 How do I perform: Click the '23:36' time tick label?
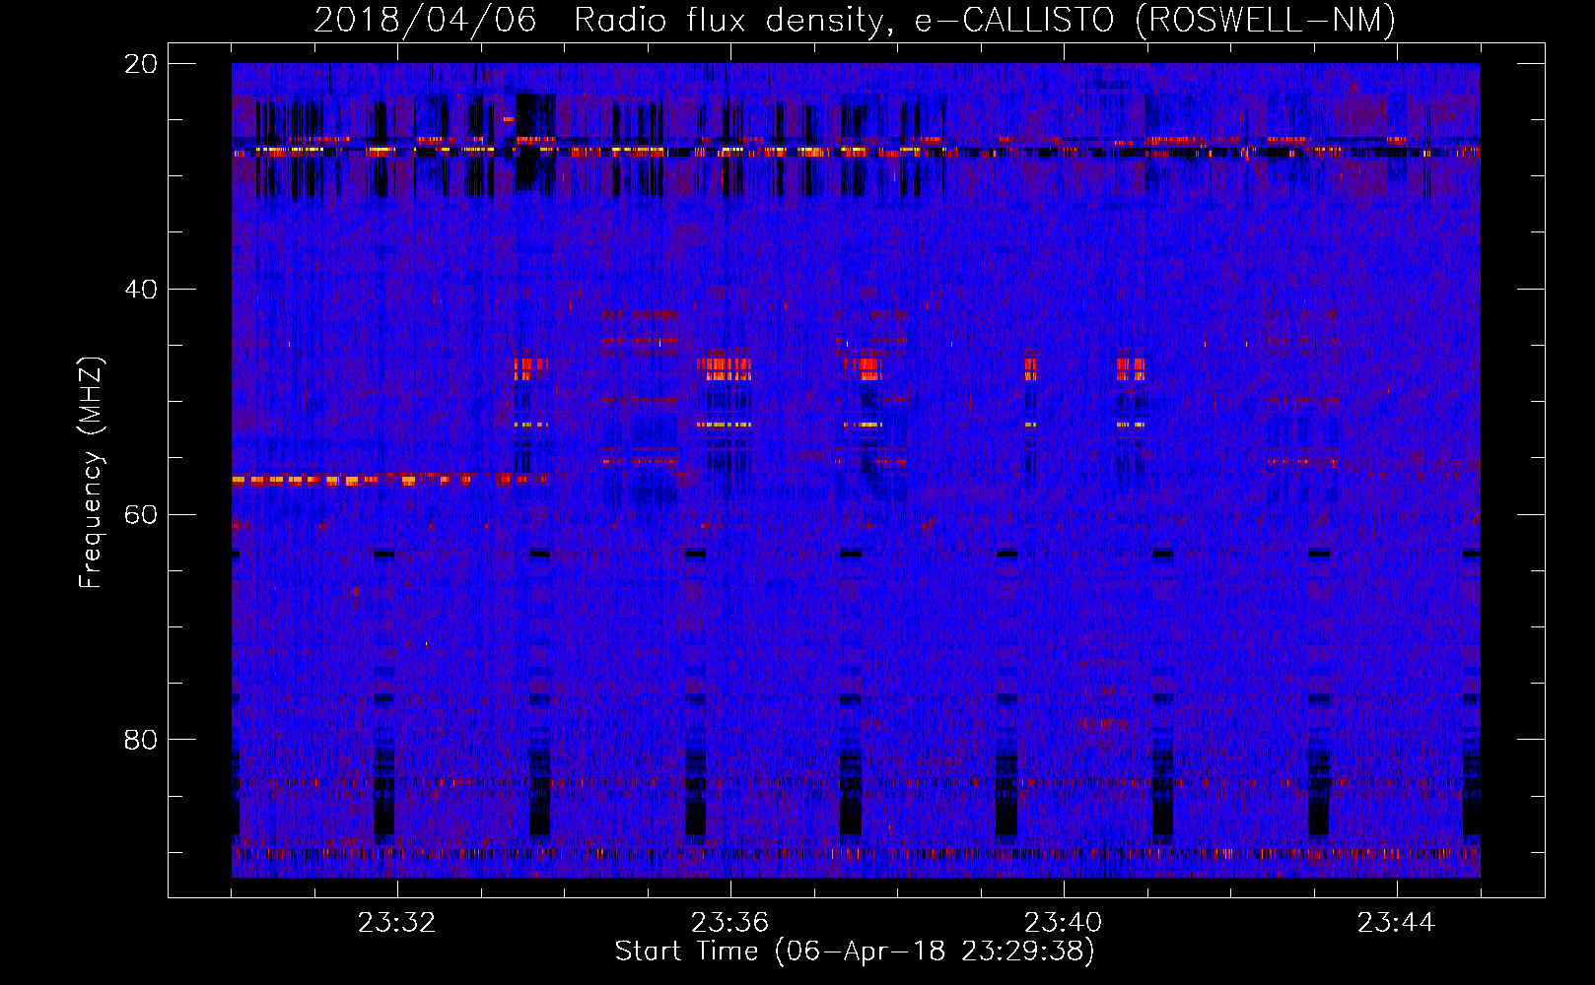729,923
